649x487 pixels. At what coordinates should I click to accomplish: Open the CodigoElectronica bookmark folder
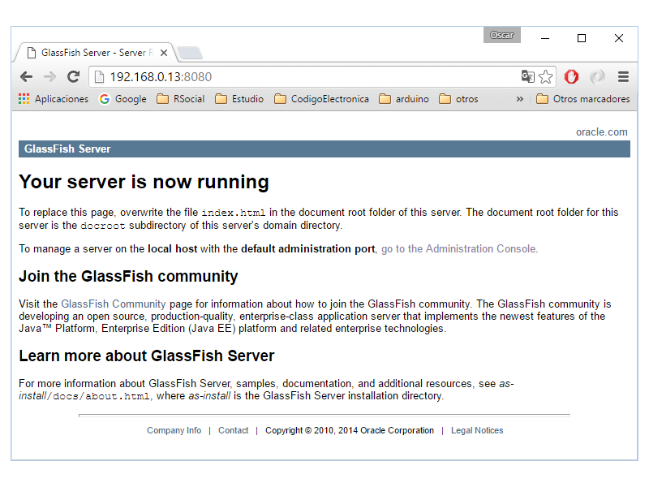pos(321,99)
